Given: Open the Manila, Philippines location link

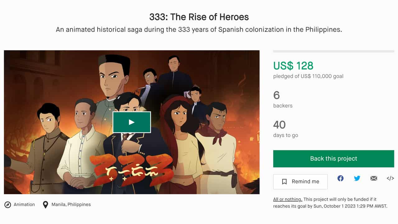Looking at the screenshot, I should (x=71, y=204).
